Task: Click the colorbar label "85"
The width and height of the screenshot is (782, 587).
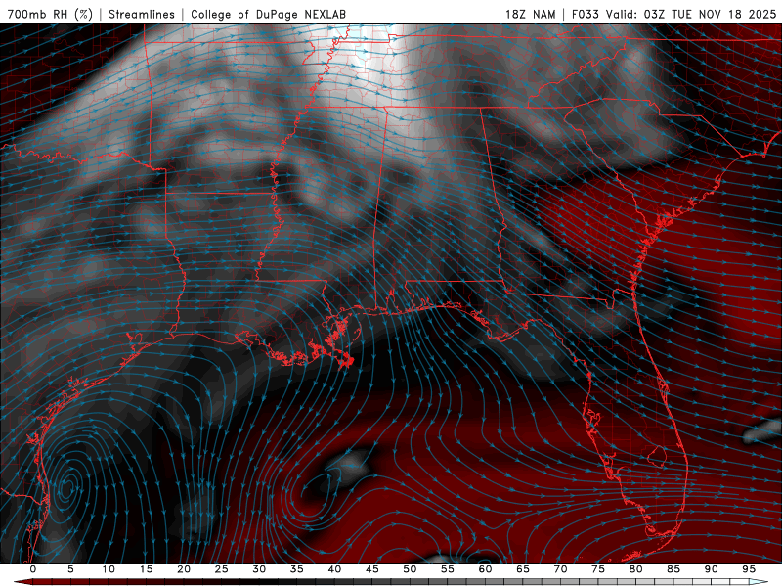Action: 673,569
